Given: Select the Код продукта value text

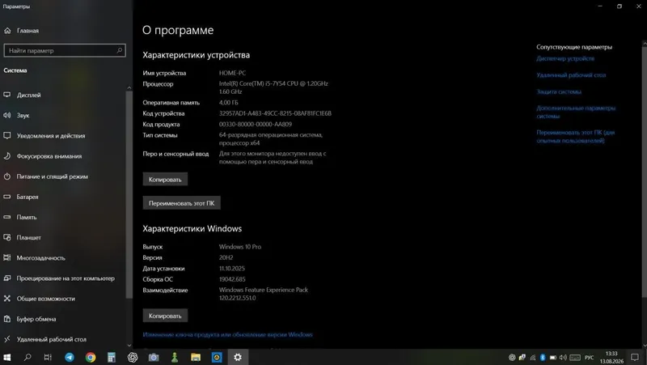Looking at the screenshot, I should tap(256, 124).
